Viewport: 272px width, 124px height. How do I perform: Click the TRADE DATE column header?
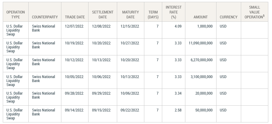point(75,12)
